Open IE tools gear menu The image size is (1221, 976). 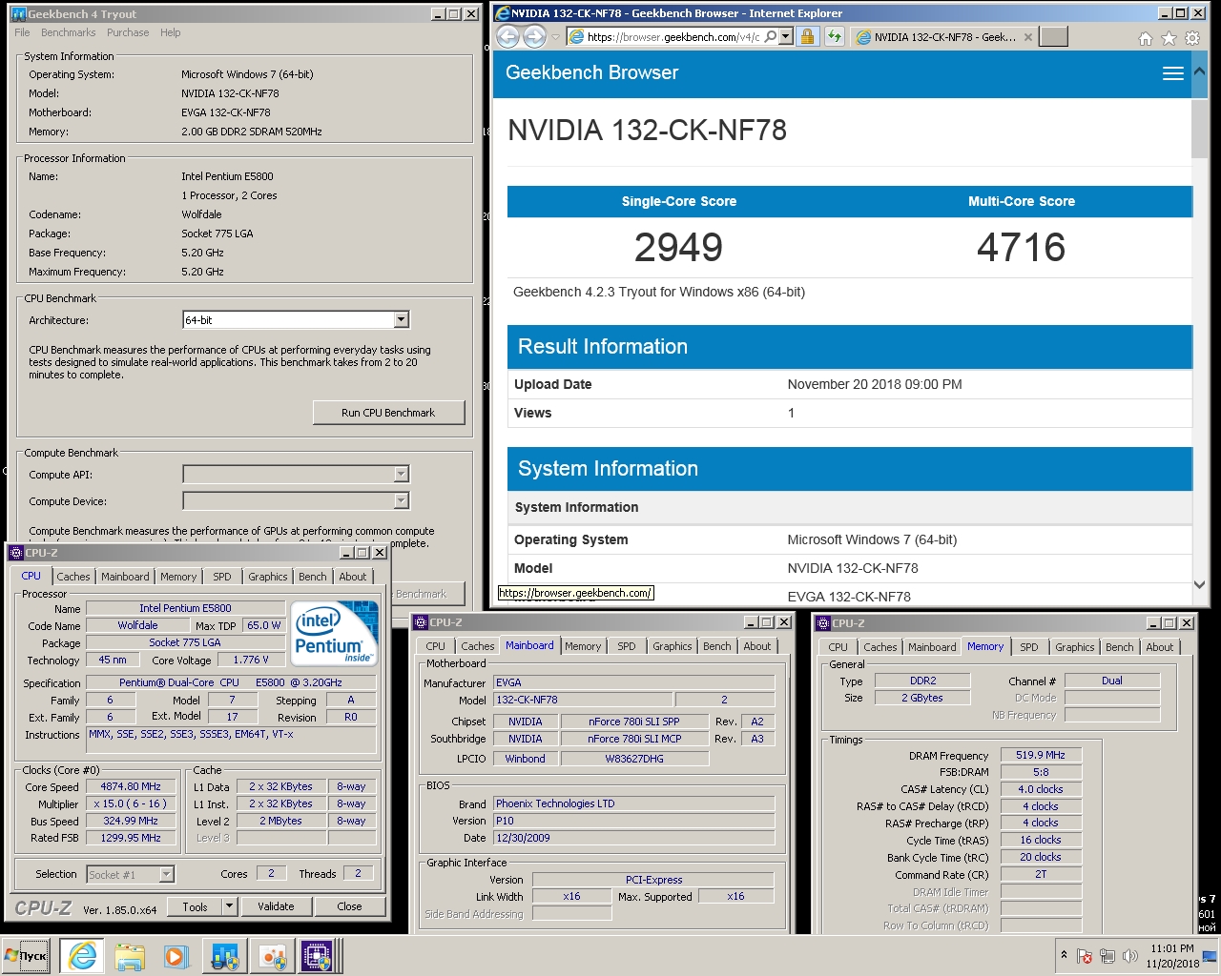pos(1192,38)
